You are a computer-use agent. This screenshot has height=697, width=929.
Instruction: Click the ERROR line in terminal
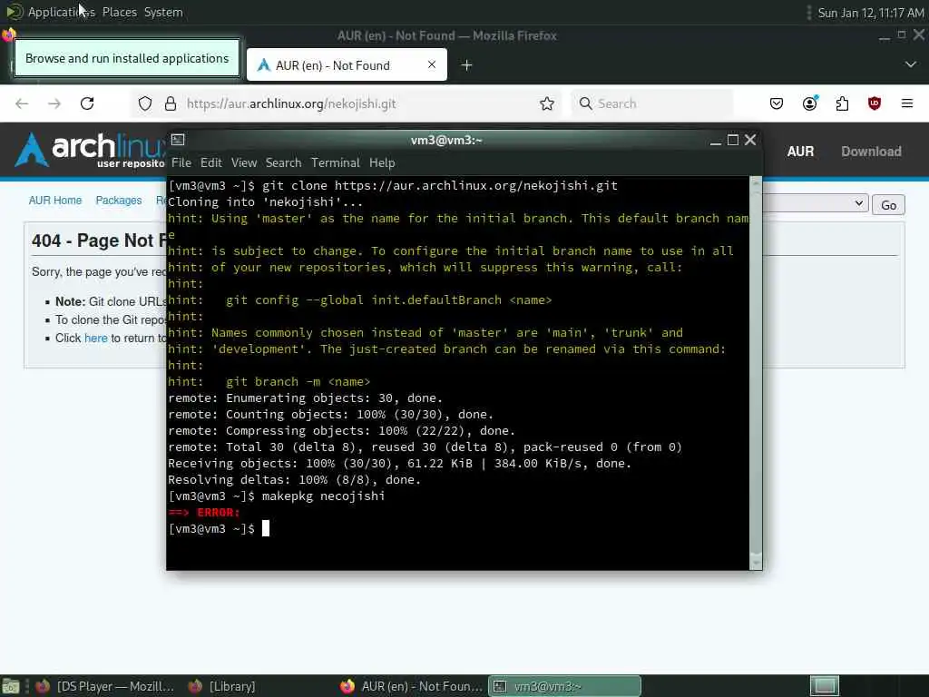pyautogui.click(x=204, y=512)
